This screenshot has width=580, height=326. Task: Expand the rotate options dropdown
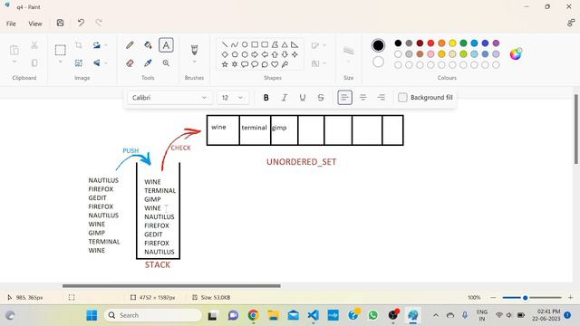[x=106, y=45]
